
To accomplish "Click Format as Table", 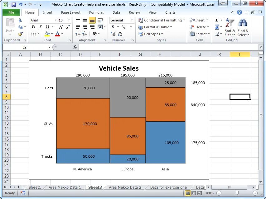I will 157,27.
